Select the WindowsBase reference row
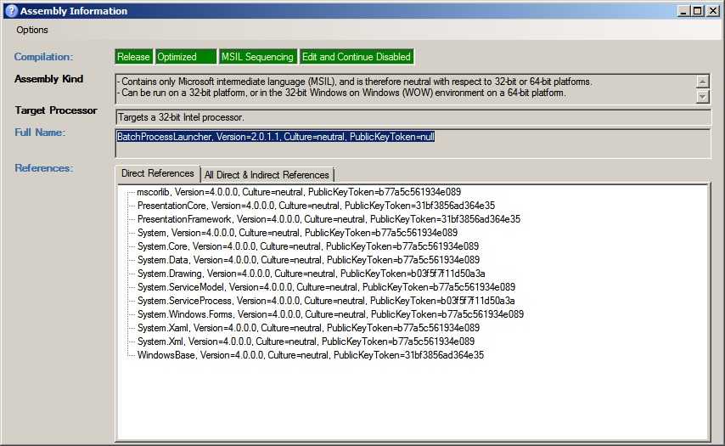The image size is (725, 446). click(310, 355)
